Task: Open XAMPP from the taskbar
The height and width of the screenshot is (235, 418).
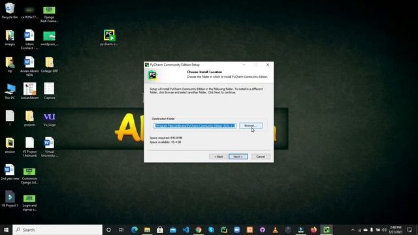Action: click(x=249, y=230)
